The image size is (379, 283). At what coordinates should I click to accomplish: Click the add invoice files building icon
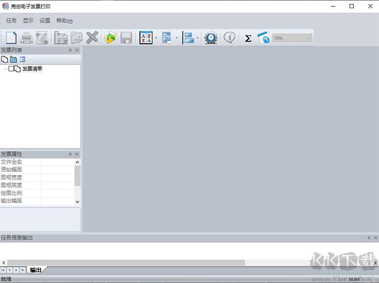pyautogui.click(x=60, y=38)
